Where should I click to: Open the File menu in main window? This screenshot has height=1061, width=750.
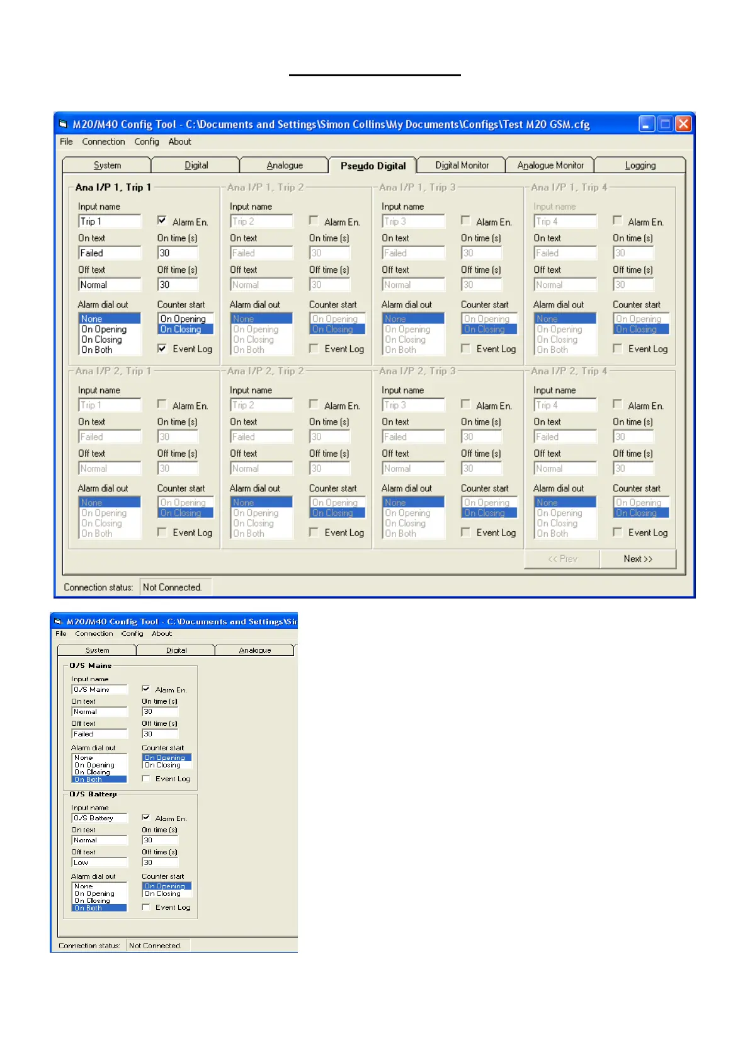pos(66,142)
